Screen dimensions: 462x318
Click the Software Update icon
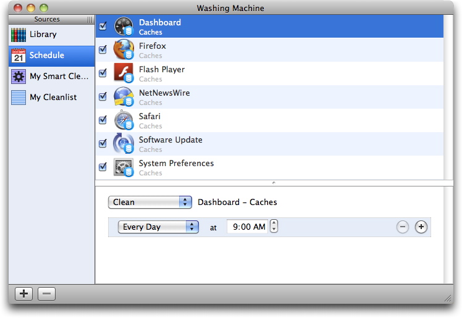pyautogui.click(x=124, y=143)
